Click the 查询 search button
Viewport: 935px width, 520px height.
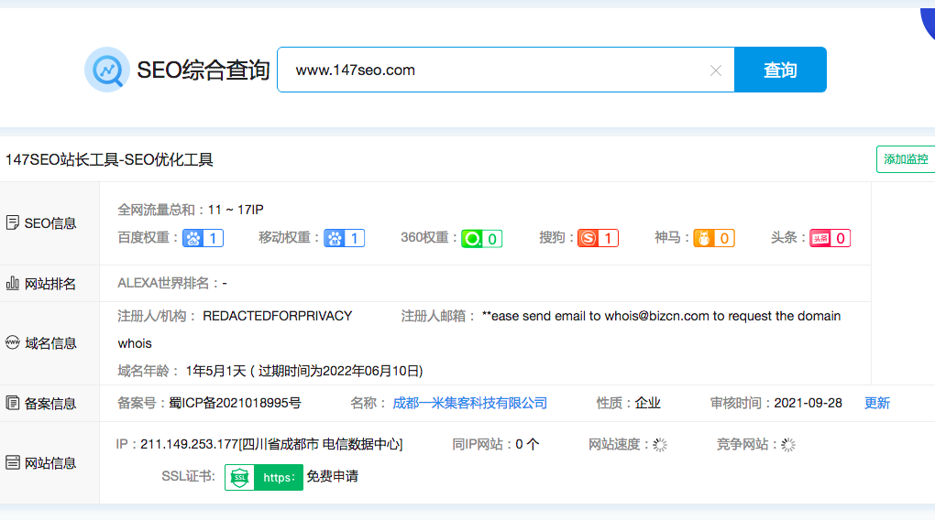coord(780,70)
